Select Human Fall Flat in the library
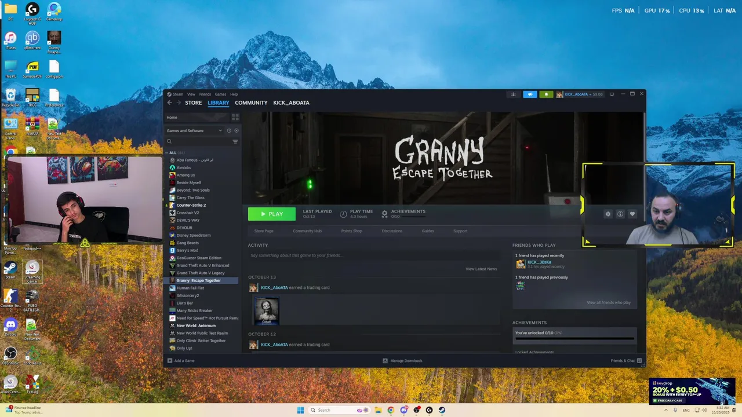 tap(190, 288)
